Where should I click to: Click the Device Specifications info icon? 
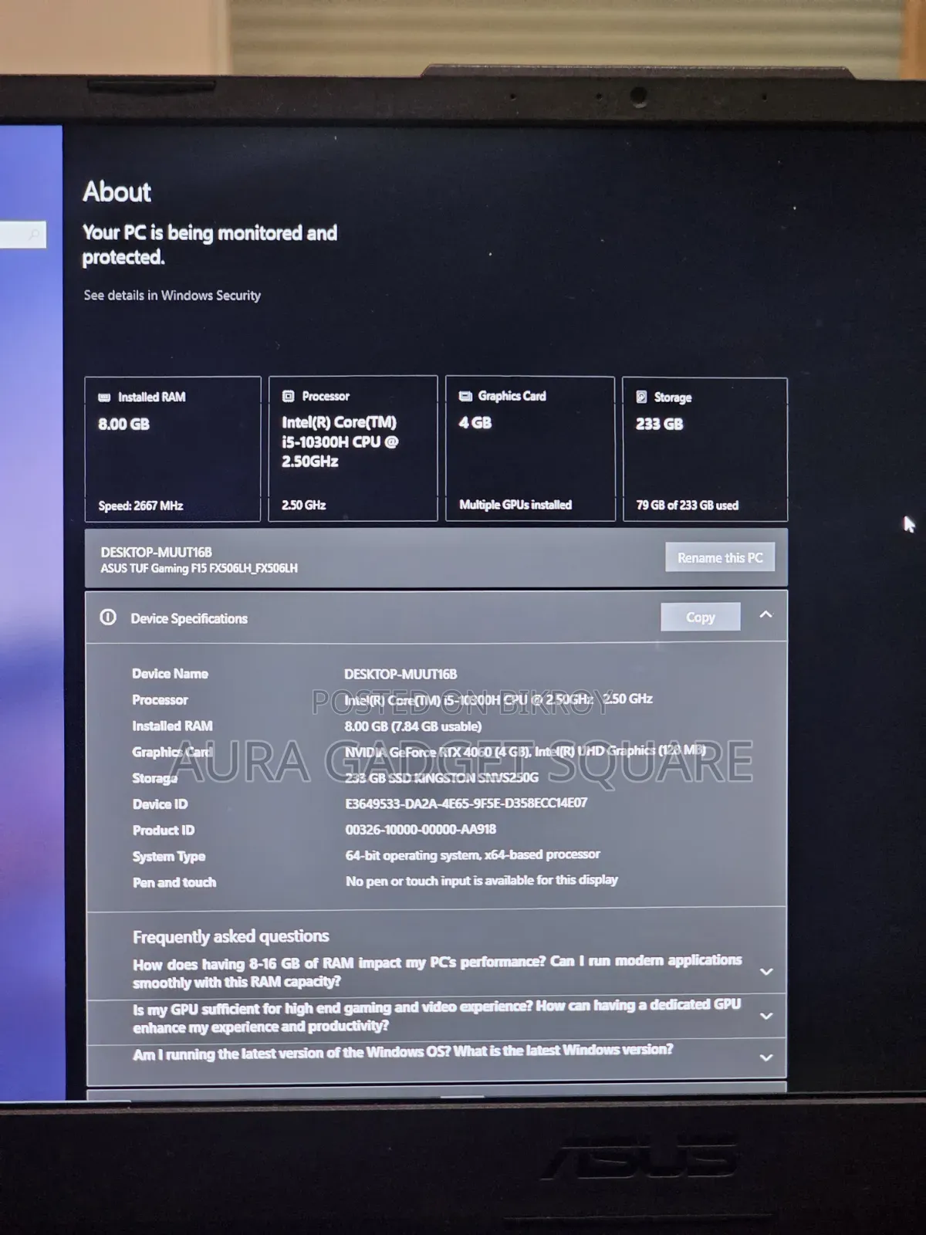[x=108, y=617]
